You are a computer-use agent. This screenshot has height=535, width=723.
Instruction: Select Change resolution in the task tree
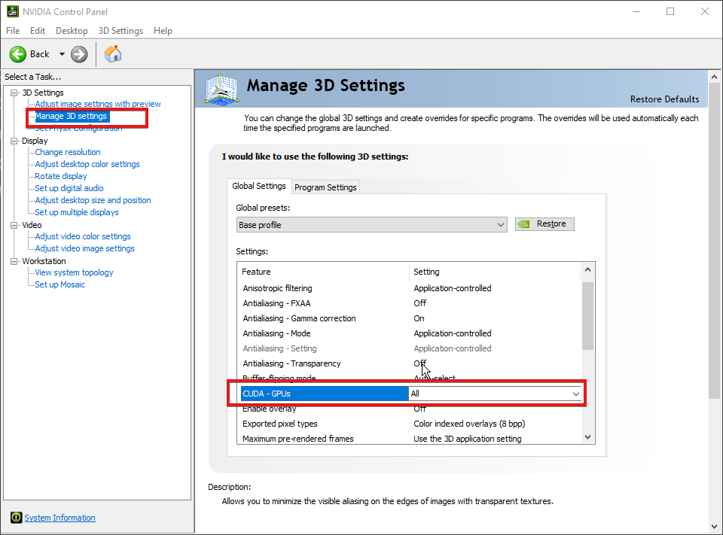click(68, 152)
